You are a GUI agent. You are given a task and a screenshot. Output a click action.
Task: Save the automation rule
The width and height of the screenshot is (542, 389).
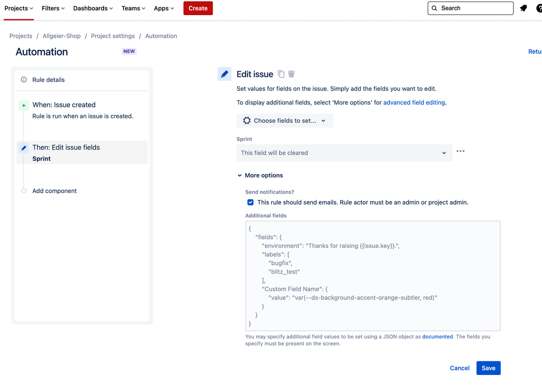pos(488,368)
